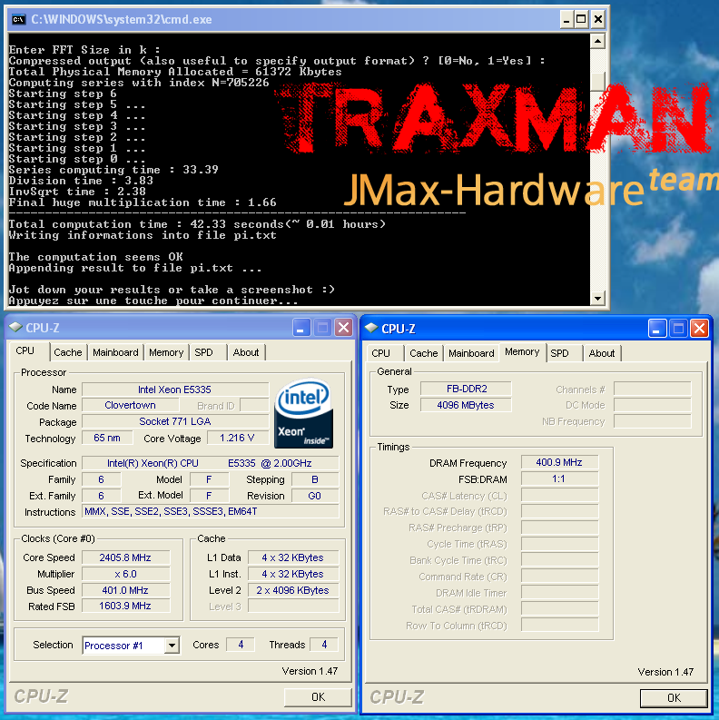This screenshot has width=719, height=720.
Task: Click the processor Name field Intel Xeon E5335
Action: pyautogui.click(x=175, y=390)
